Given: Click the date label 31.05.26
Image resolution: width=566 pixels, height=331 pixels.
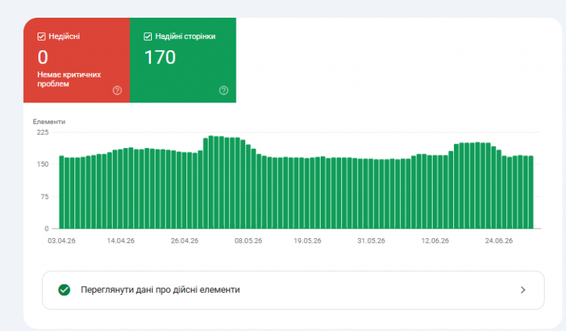Looking at the screenshot, I should point(371,241).
